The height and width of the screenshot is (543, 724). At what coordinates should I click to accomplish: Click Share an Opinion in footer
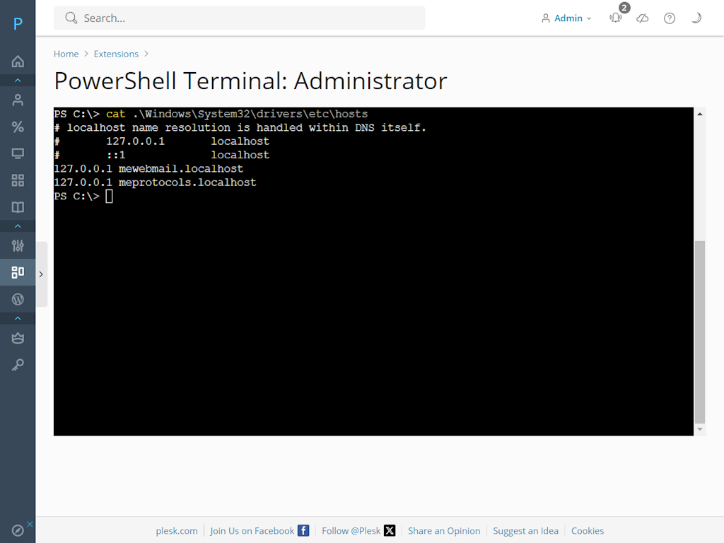(x=444, y=530)
